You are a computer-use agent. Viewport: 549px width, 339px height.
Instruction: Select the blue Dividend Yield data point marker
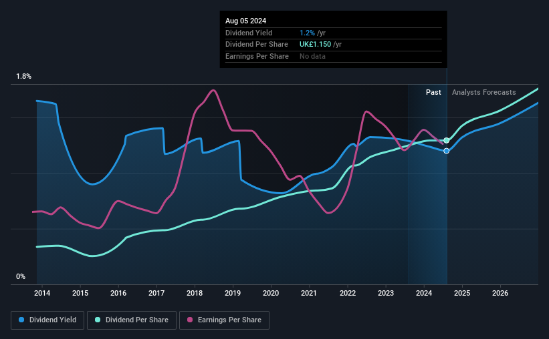(x=447, y=151)
